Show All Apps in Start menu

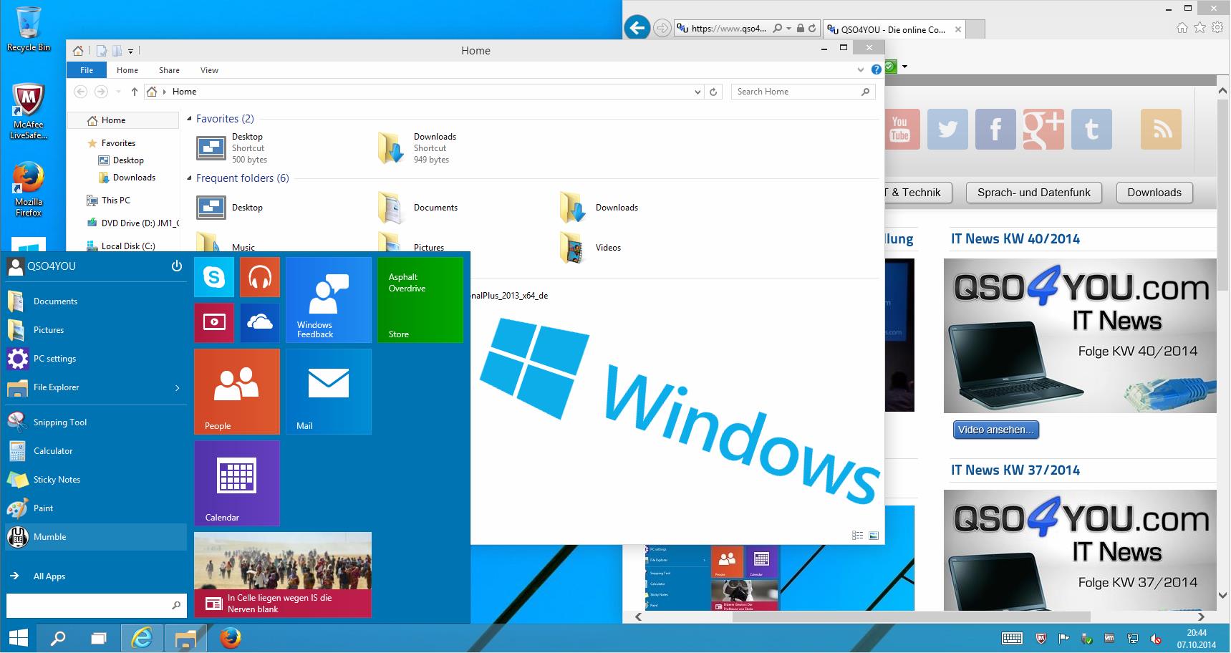click(x=49, y=576)
